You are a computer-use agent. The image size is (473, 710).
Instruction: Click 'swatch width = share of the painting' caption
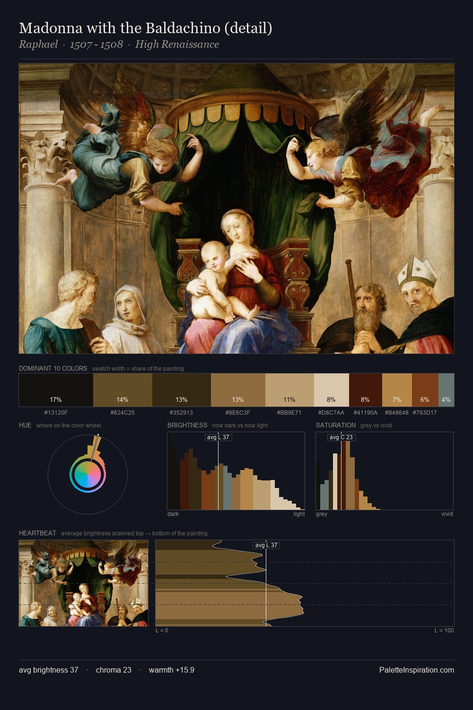[x=138, y=369]
